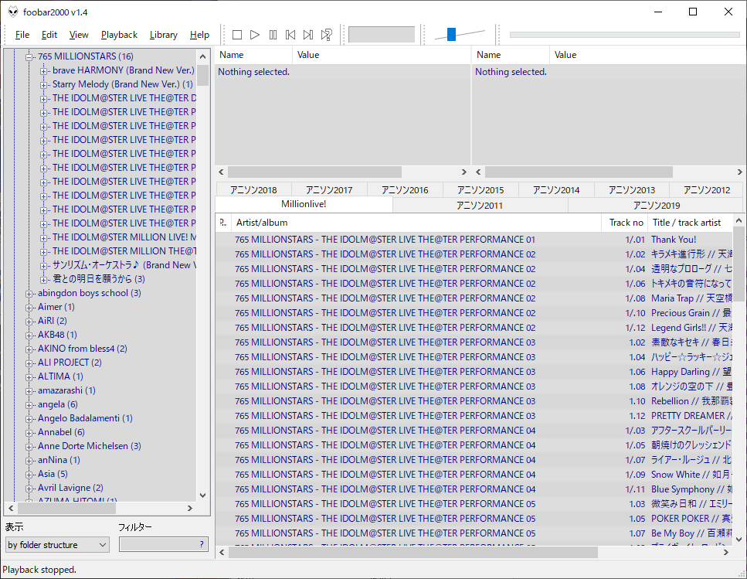Image resolution: width=747 pixels, height=579 pixels.
Task: Switch to the アニソン2011 playlist tab
Action: click(x=480, y=206)
